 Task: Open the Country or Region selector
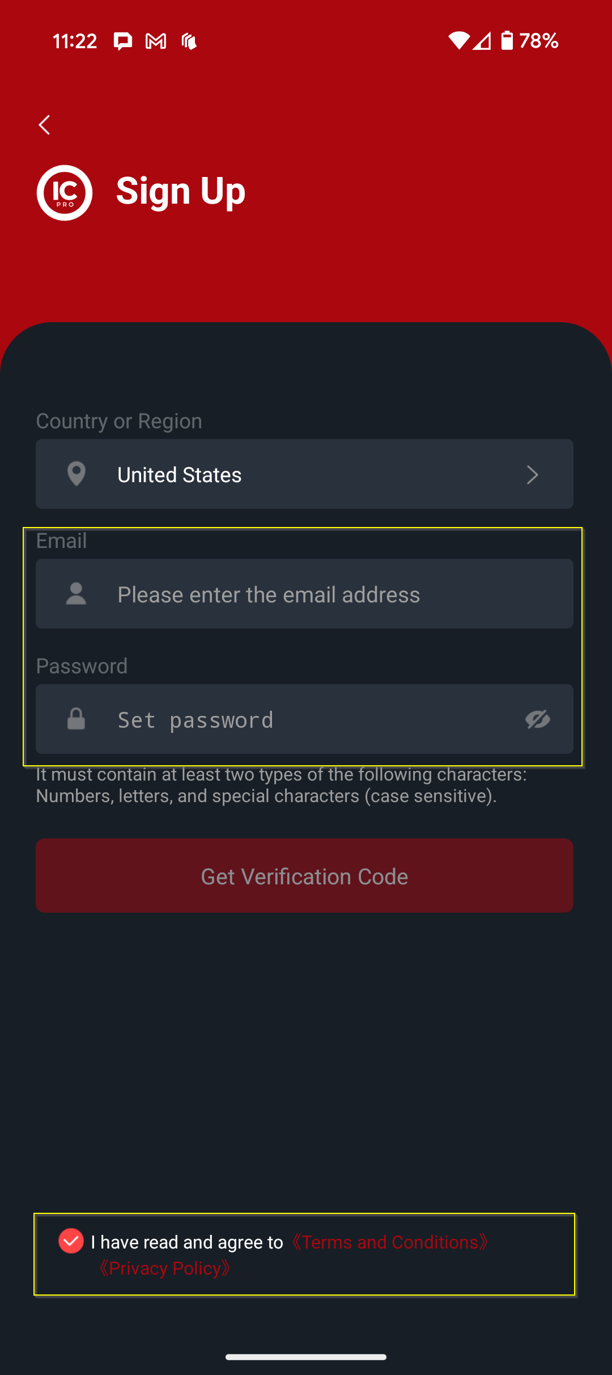304,474
